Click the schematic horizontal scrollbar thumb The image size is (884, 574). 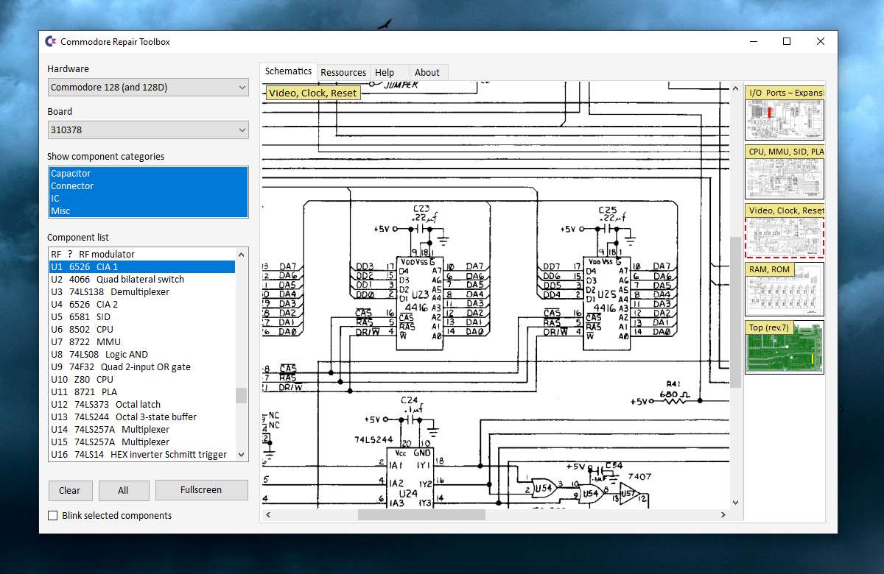point(421,515)
